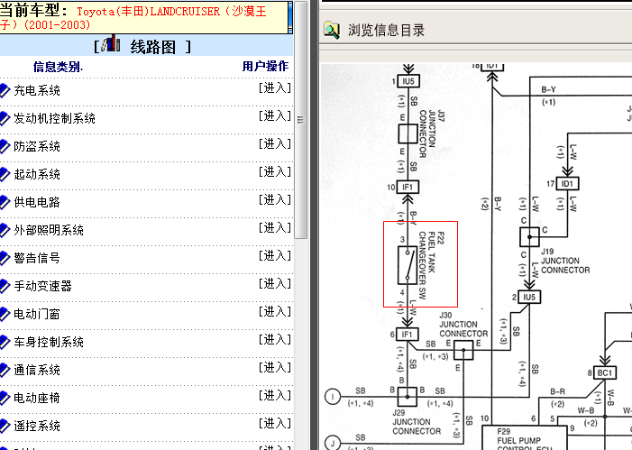Click the left panel vertical scrollbar thumb
Image resolution: width=632 pixels, height=450 pixels.
click(301, 120)
